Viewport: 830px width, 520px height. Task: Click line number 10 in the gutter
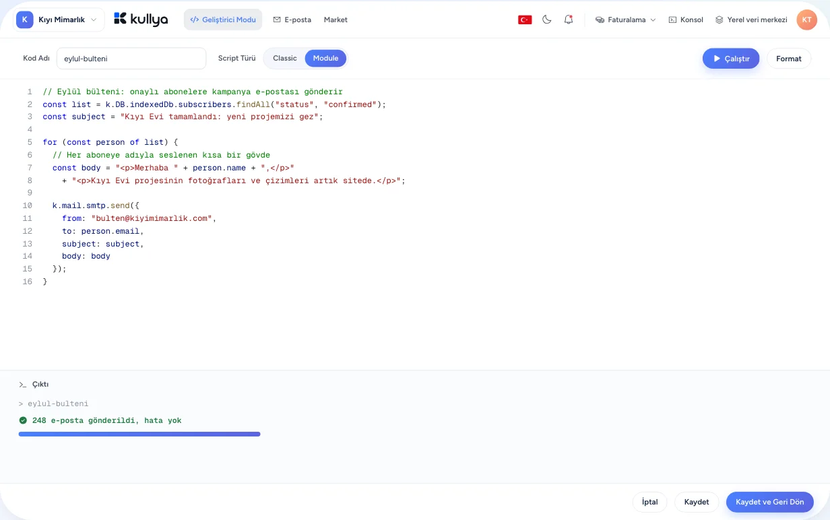[28, 205]
